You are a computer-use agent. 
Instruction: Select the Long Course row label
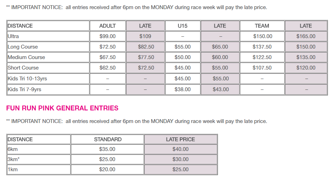[x=23, y=47]
